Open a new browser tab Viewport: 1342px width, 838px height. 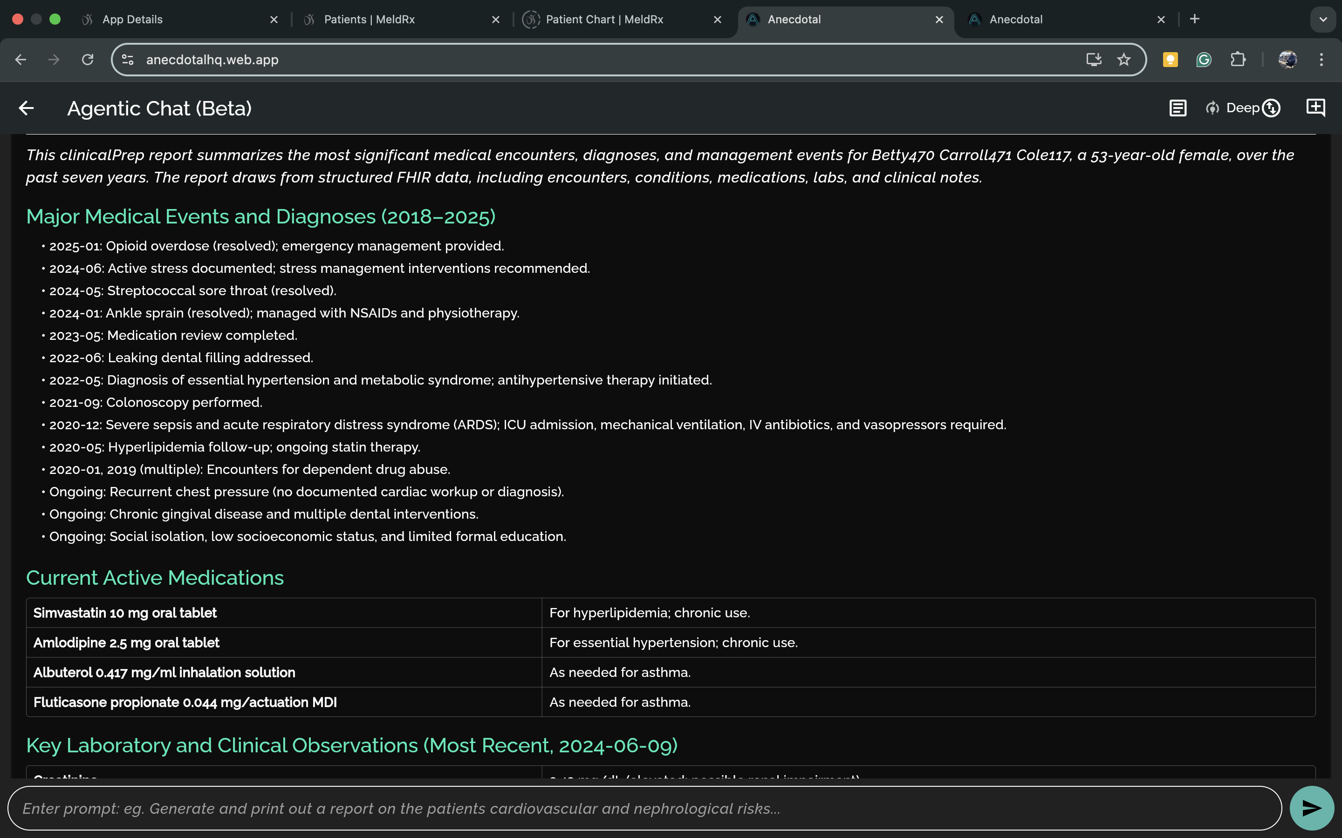click(1194, 20)
